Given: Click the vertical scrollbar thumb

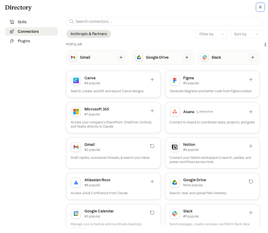Looking at the screenshot, I should coord(265,44).
